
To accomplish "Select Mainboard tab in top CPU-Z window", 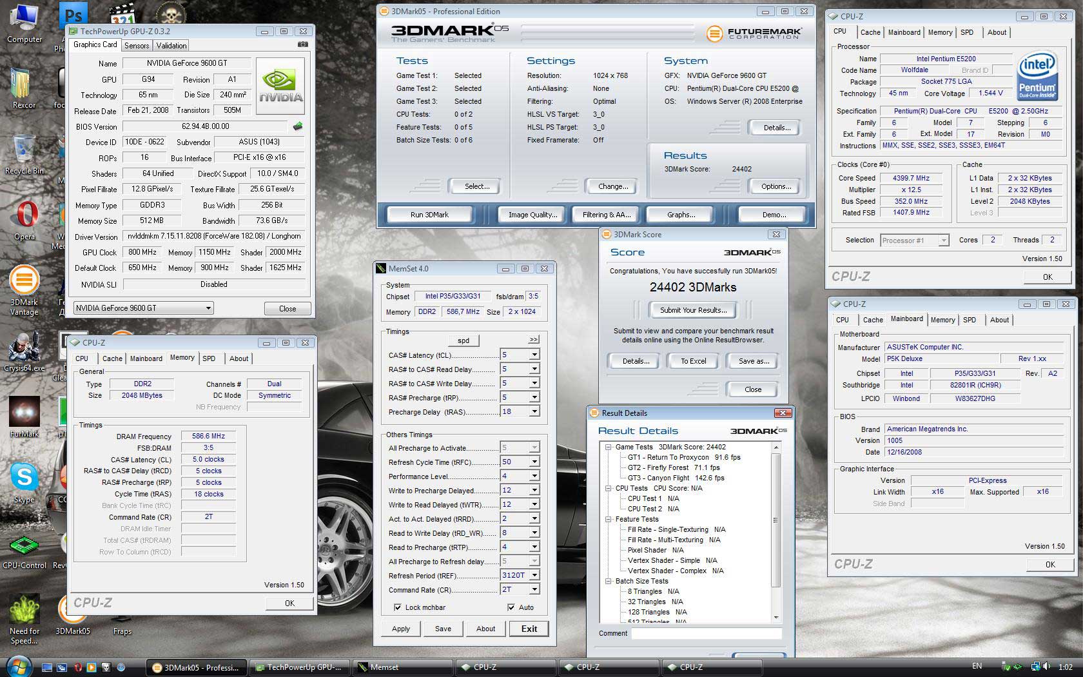I will tap(904, 32).
